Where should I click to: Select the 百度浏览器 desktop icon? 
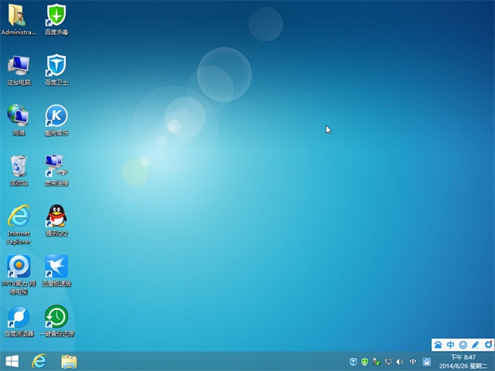pyautogui.click(x=19, y=317)
